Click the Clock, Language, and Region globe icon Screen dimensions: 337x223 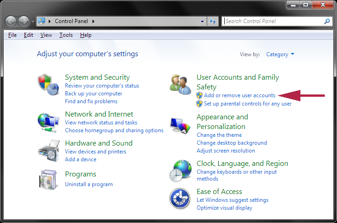pyautogui.click(x=180, y=171)
